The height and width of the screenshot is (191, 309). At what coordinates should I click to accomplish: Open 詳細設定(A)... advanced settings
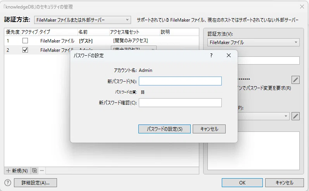point(35,183)
